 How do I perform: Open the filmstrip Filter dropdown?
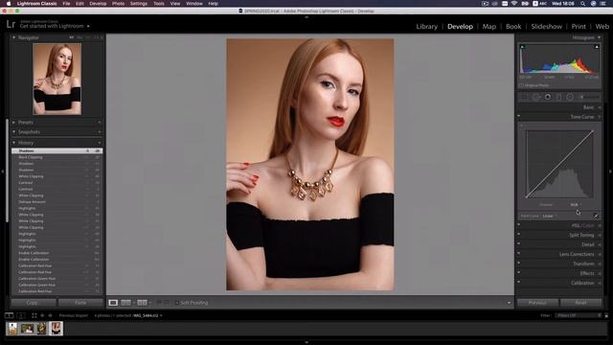(579, 315)
